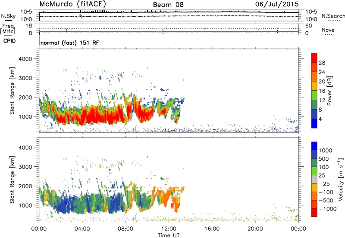
Task: Click the N.Sky legend label
Action: tap(8, 16)
